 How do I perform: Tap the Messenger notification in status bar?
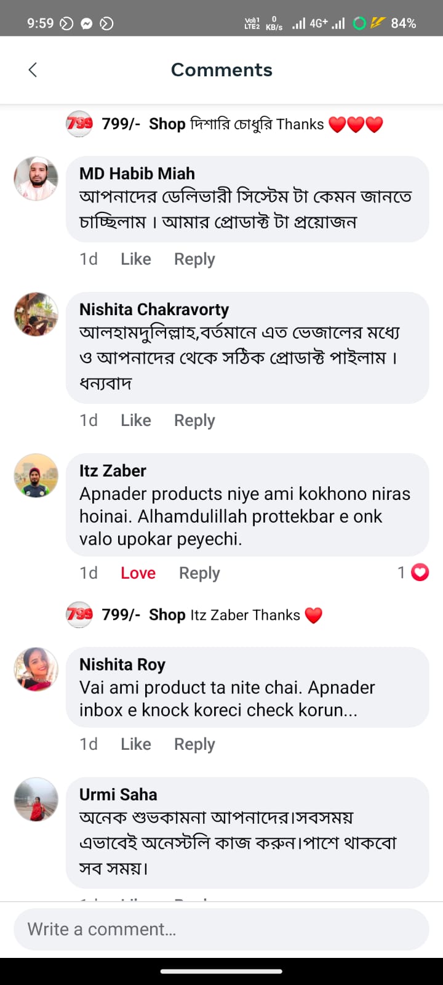[87, 23]
